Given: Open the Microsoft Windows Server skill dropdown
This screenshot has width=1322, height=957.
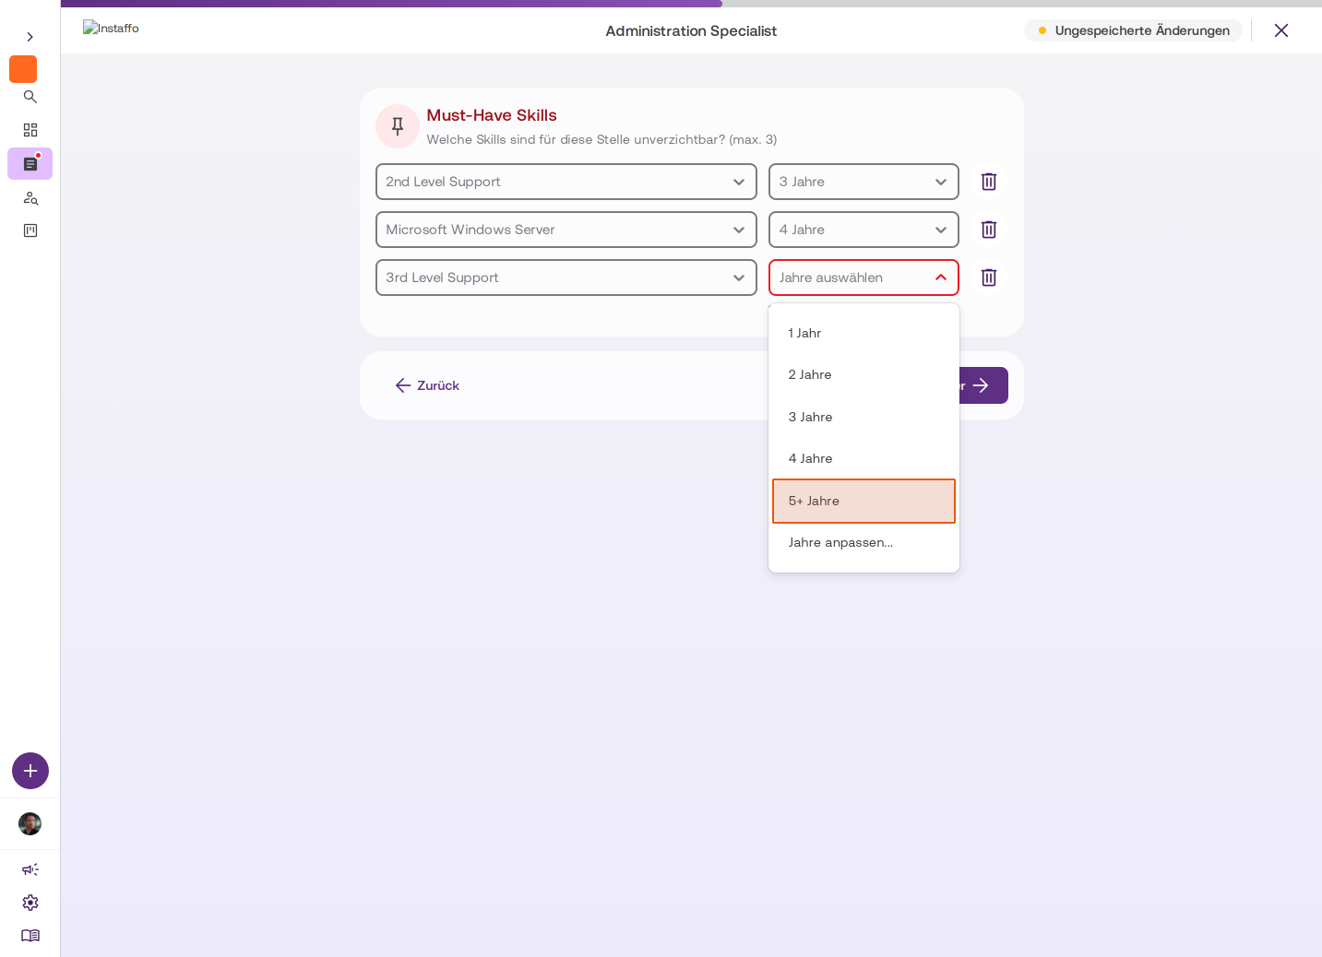Looking at the screenshot, I should pos(566,230).
